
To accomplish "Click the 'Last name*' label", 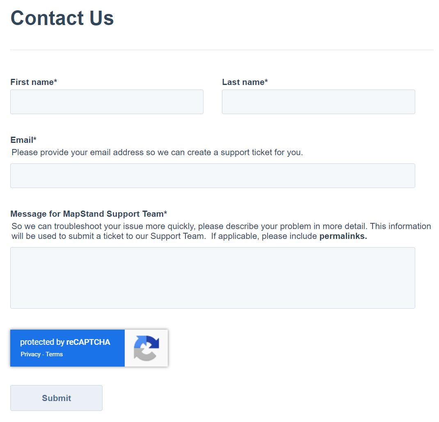I will point(245,82).
